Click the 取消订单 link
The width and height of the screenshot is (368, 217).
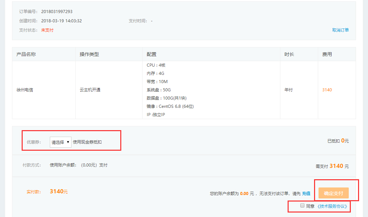[340, 30]
